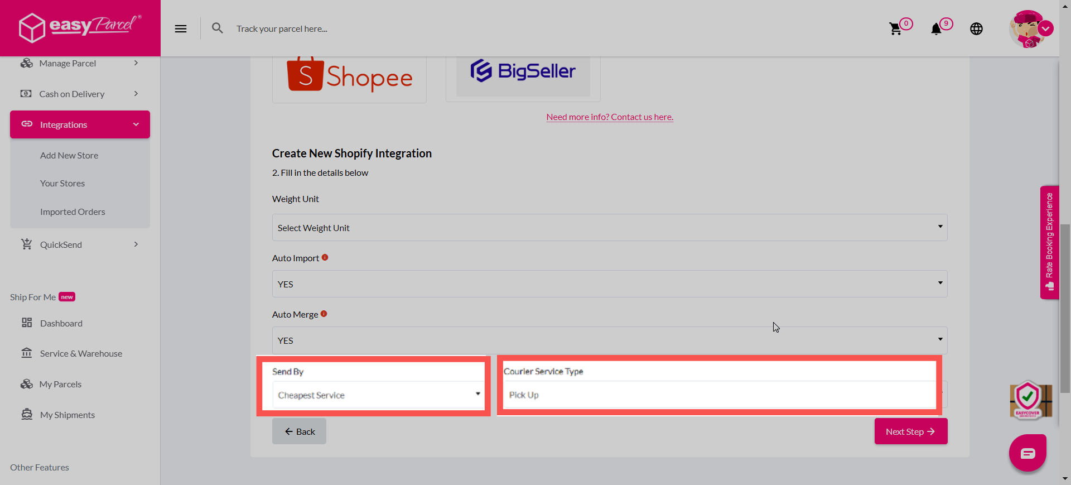
Task: Expand the Manage Parcel menu chevron
Action: (x=136, y=63)
